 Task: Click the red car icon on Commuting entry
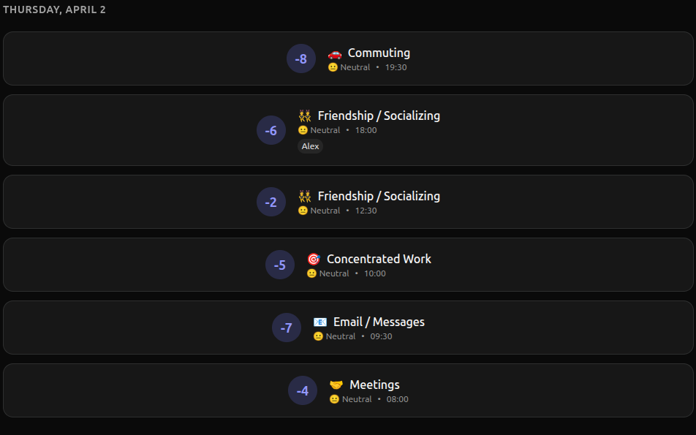point(335,53)
